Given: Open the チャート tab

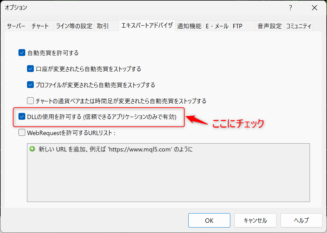Looking at the screenshot, I should 40,26.
